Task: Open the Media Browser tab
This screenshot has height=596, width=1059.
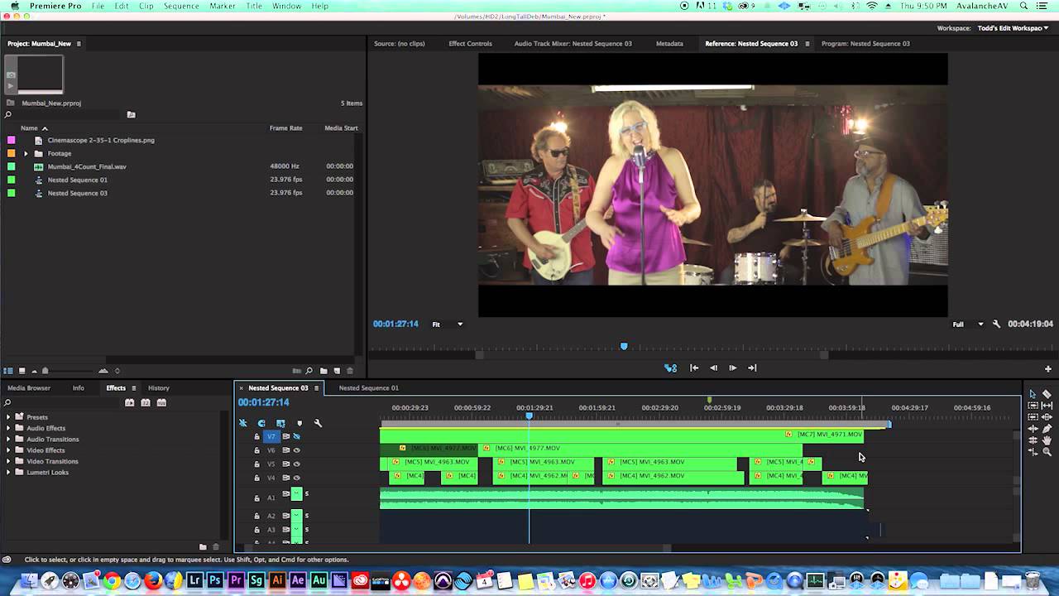Action: 29,388
